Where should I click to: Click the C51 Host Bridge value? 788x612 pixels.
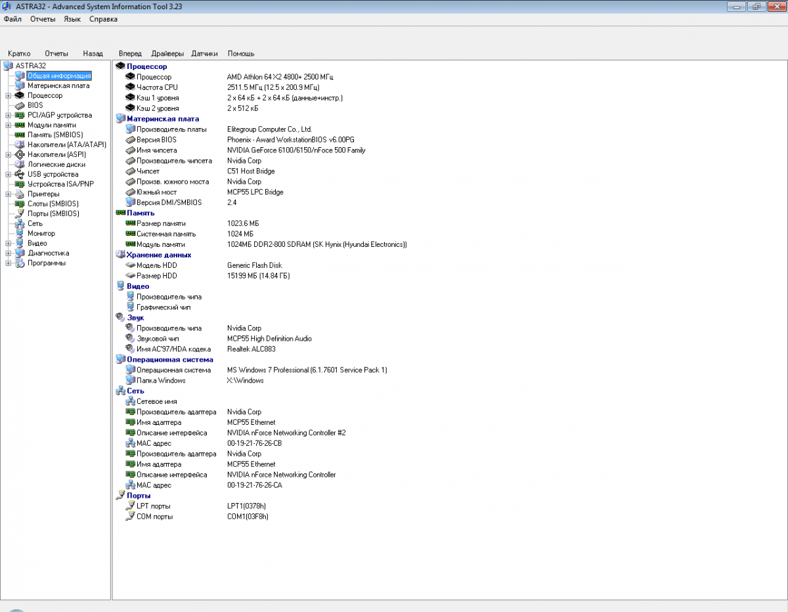point(251,171)
